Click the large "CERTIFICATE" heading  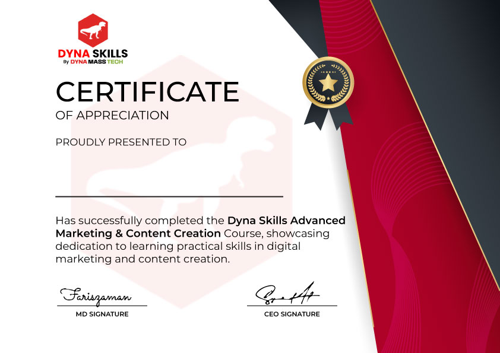tap(147, 92)
